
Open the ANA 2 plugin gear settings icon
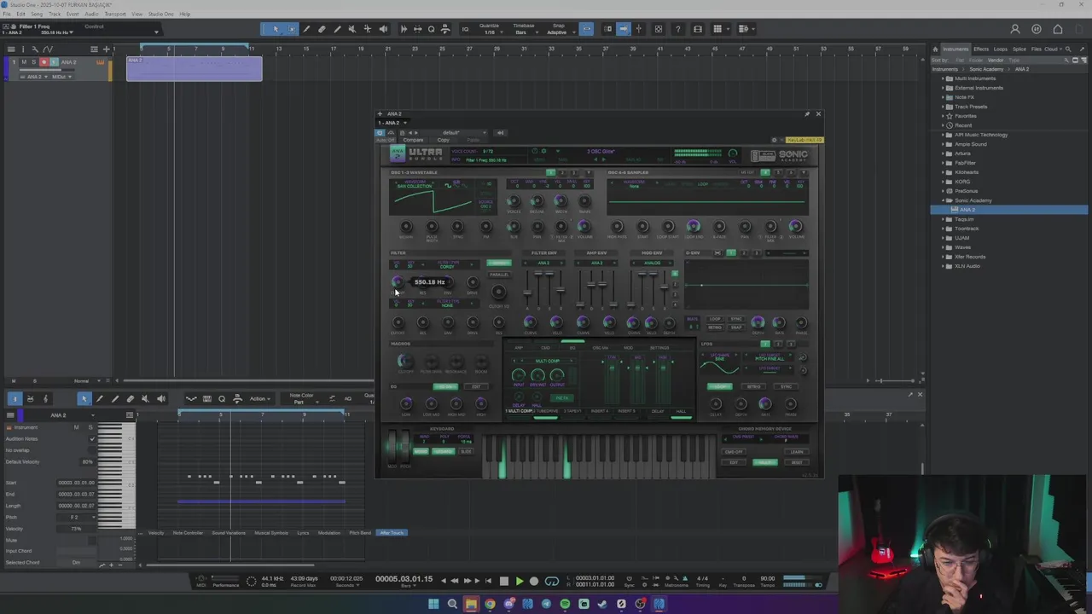coord(774,140)
